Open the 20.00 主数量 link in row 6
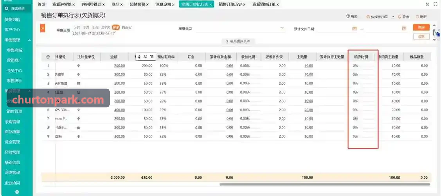 (x=308, y=110)
